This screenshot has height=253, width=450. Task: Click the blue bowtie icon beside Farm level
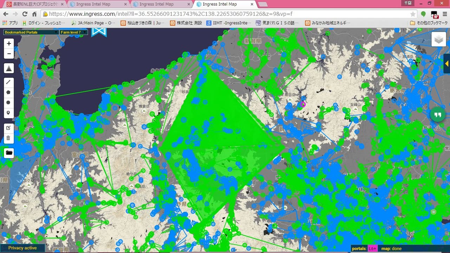[99, 32]
